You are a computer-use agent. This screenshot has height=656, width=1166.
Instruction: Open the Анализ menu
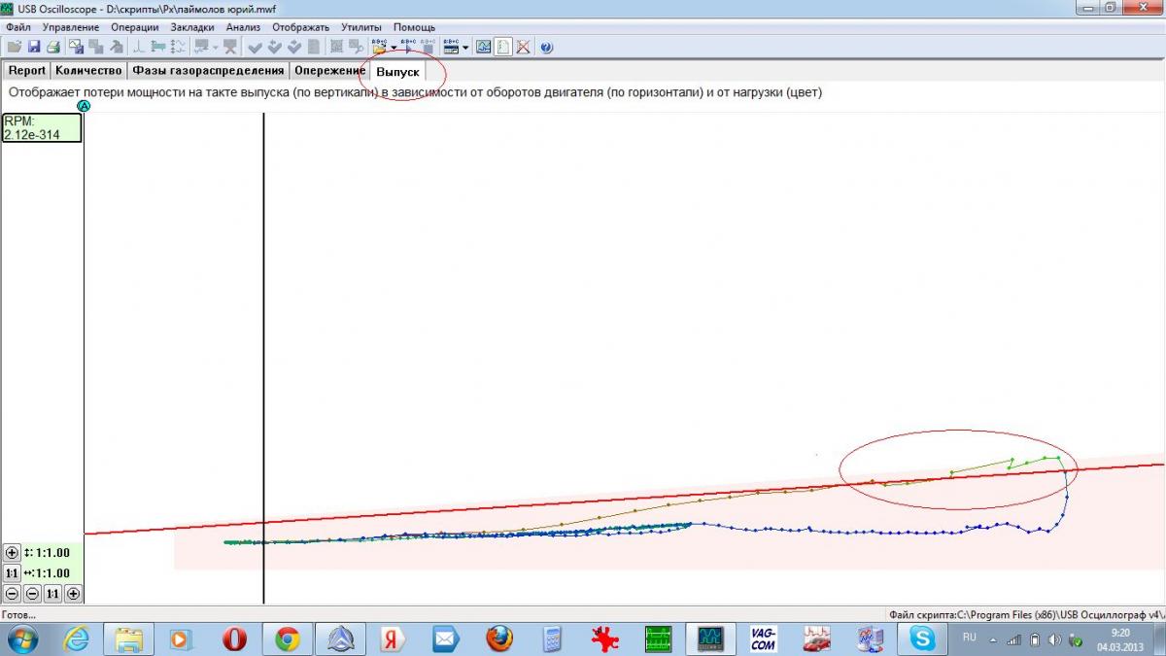point(243,27)
